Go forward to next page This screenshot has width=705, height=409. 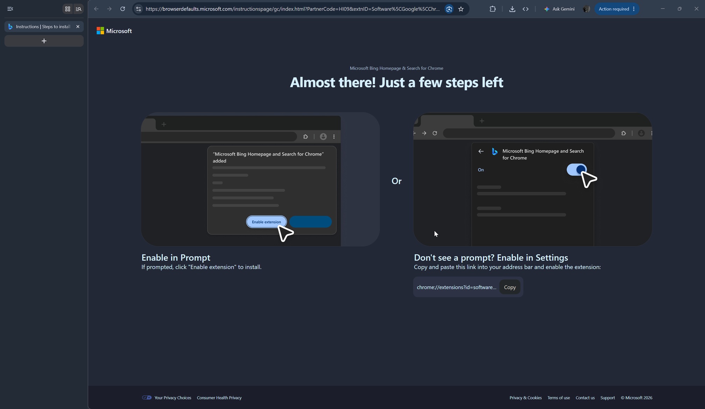tap(109, 9)
